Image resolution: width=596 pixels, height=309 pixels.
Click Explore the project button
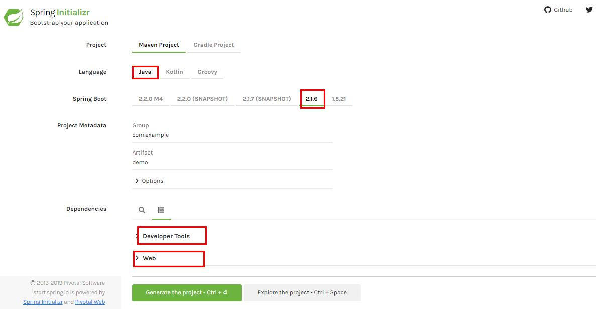pos(302,292)
